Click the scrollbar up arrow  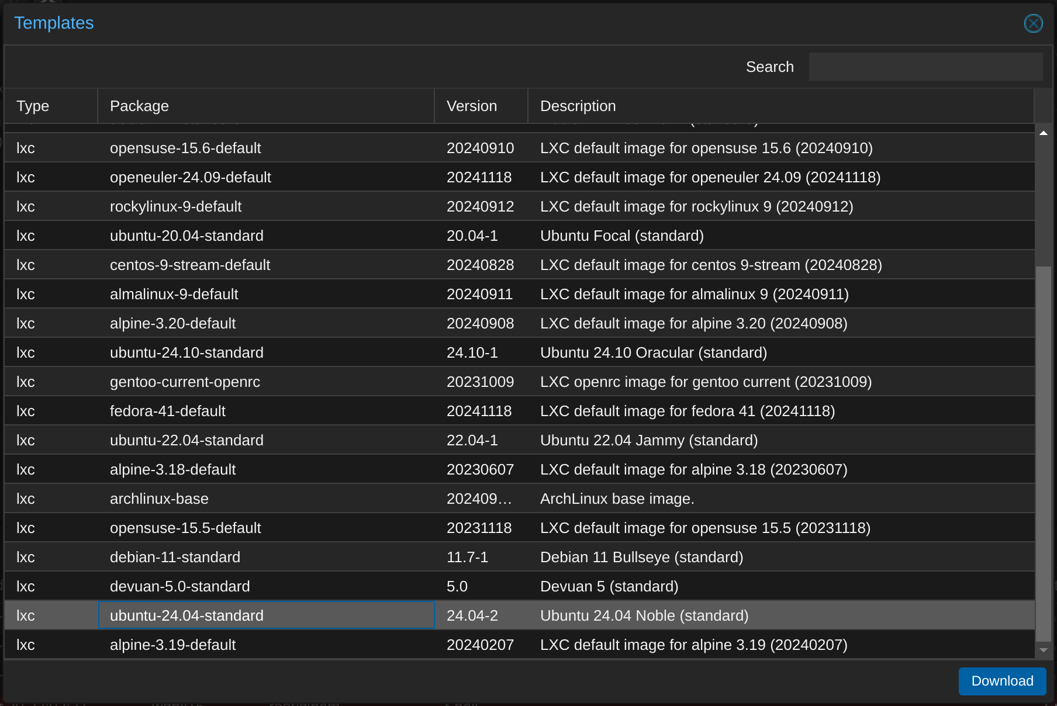(1043, 133)
